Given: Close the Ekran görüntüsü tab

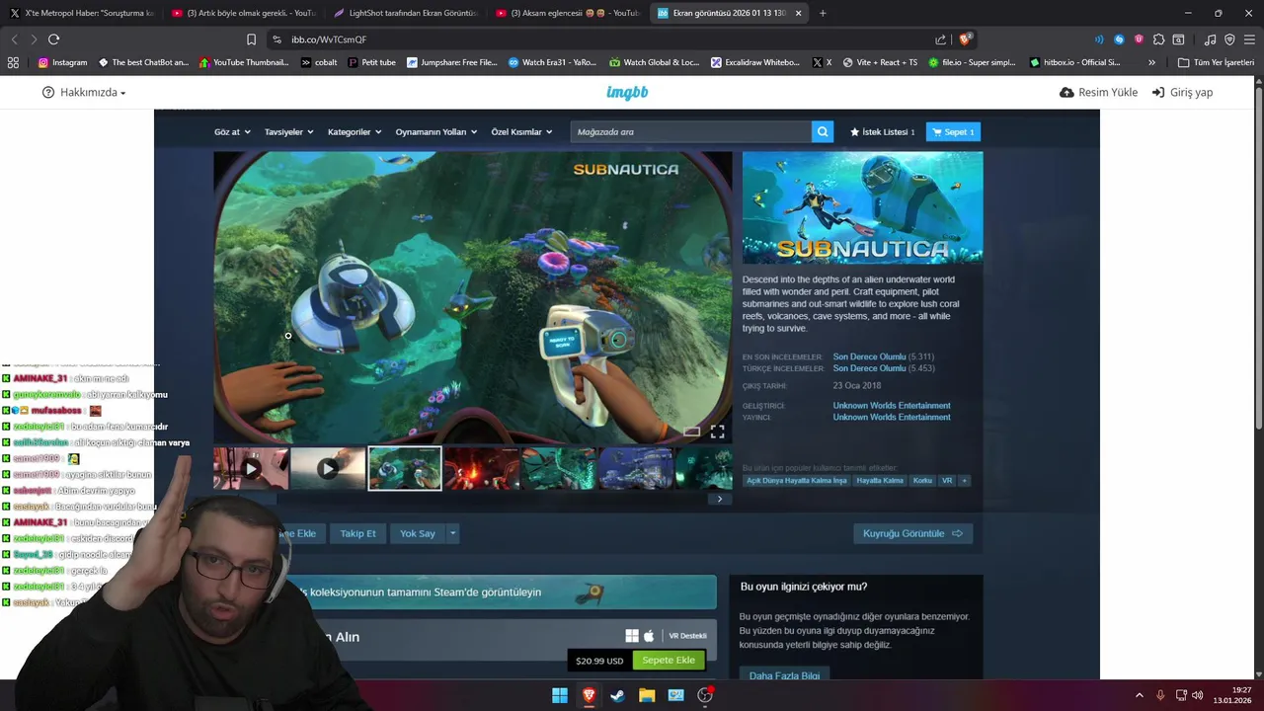Looking at the screenshot, I should coord(798,13).
